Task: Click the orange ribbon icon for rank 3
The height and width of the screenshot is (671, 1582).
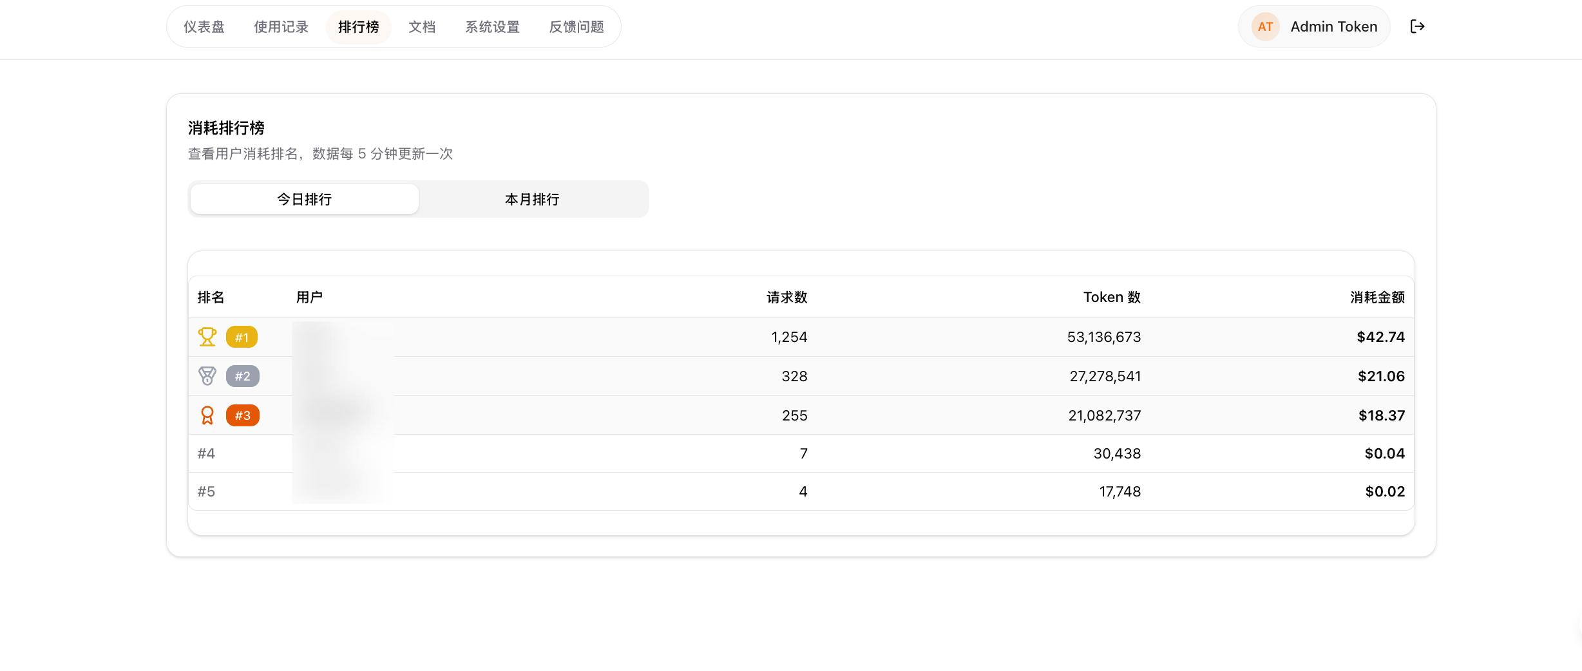Action: [x=207, y=415]
